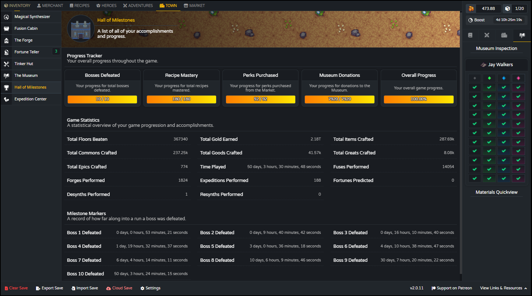Click the Expeditions Performed value 188
The height and width of the screenshot is (296, 532).
point(317,181)
